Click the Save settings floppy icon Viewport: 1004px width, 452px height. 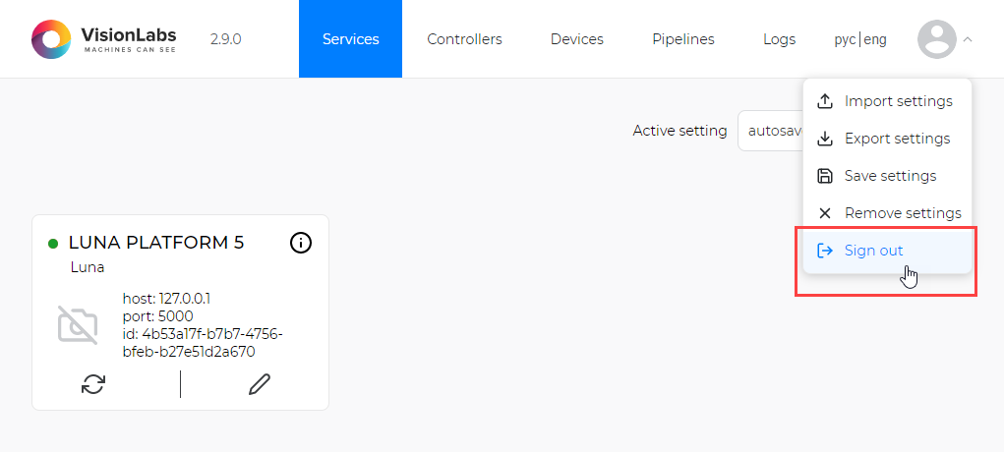(x=825, y=176)
